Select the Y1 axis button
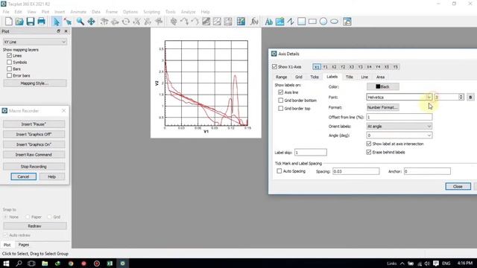This screenshot has height=268, width=477. [325, 67]
